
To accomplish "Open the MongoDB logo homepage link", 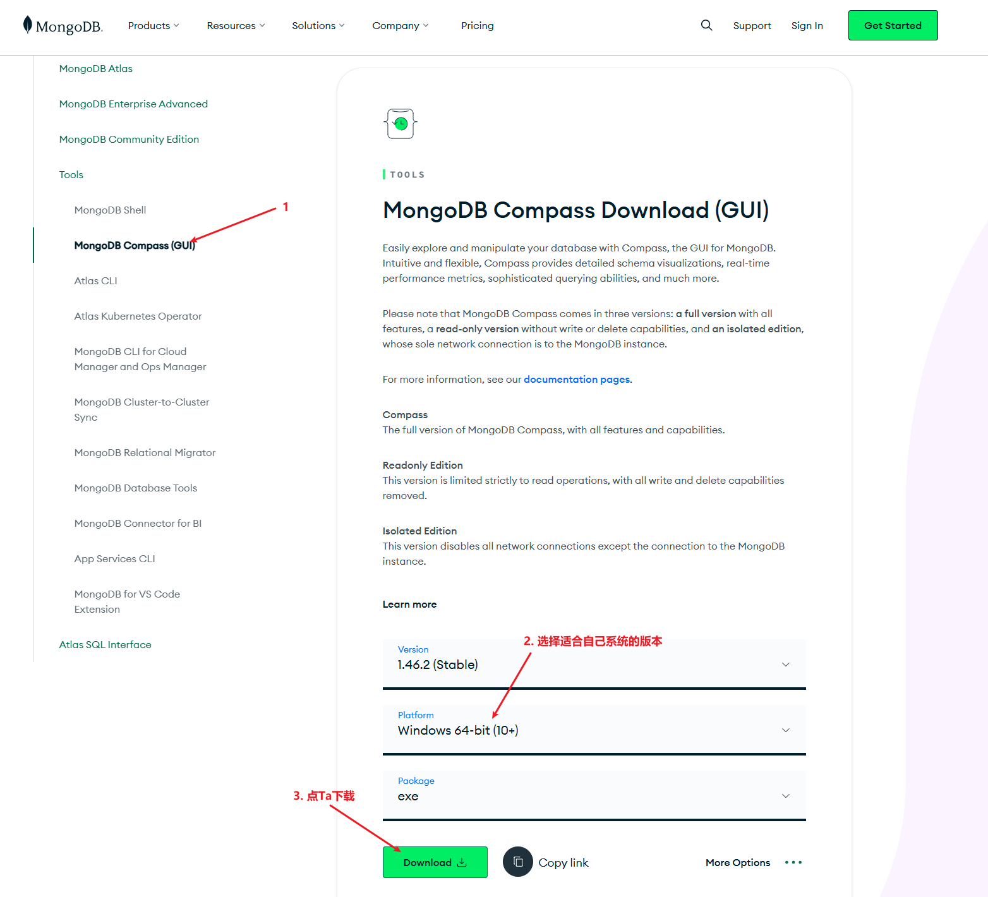I will [63, 25].
